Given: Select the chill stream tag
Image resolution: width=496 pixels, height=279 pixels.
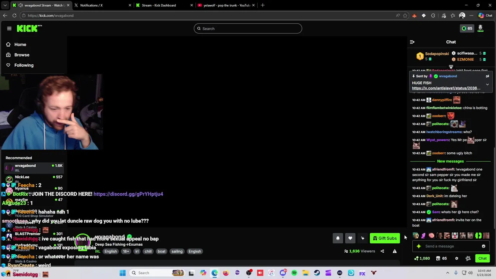Looking at the screenshot, I should pos(148,251).
